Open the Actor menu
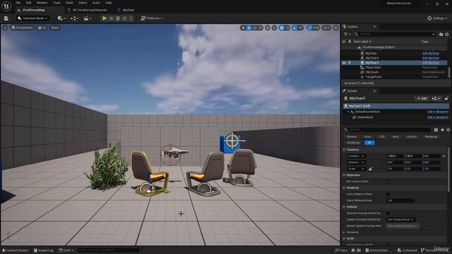Viewport: 452px width, 254px height. [x=96, y=3]
